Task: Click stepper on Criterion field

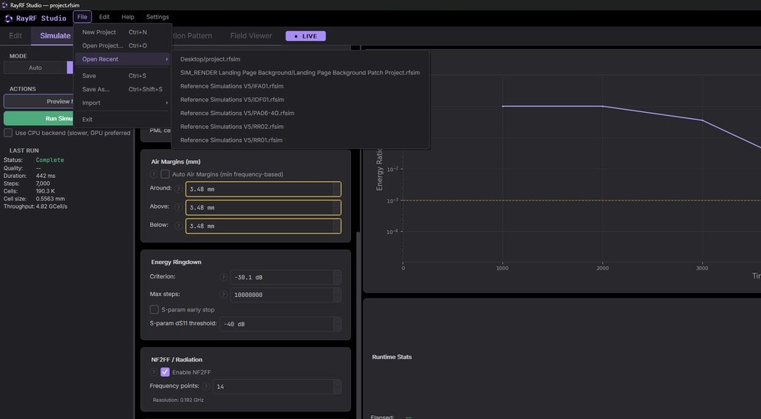Action: [337, 277]
